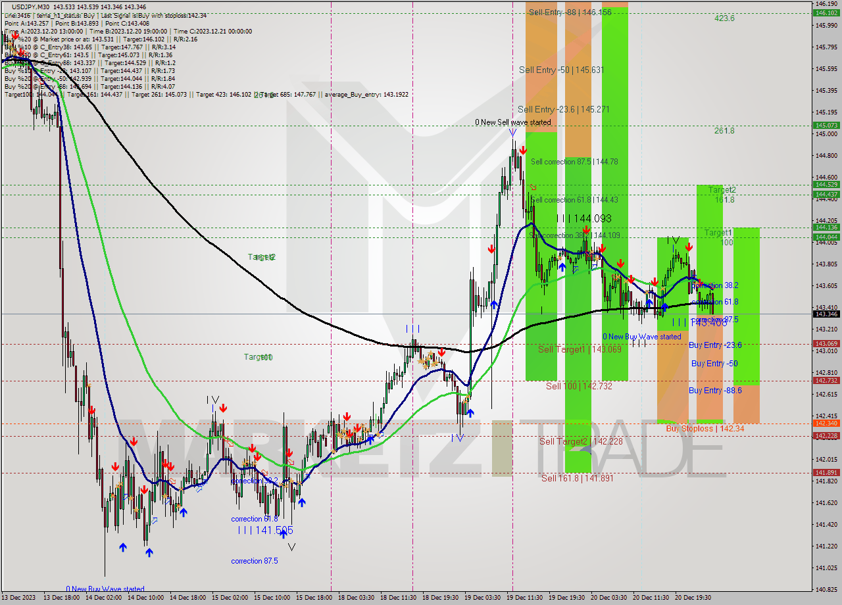Click the '14 Dec 02:00' time axis label
Image resolution: width=842 pixels, height=605 pixels.
tap(105, 598)
